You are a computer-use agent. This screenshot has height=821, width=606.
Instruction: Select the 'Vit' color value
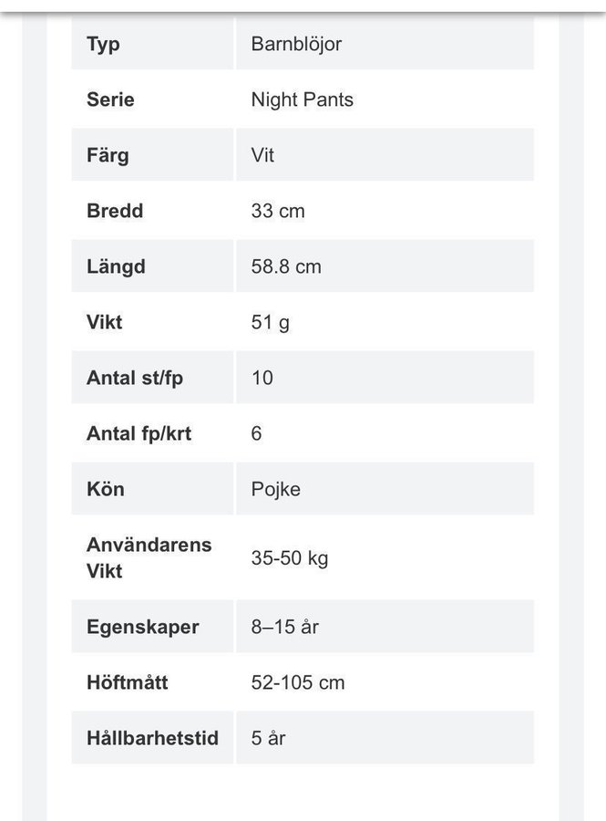click(x=262, y=155)
